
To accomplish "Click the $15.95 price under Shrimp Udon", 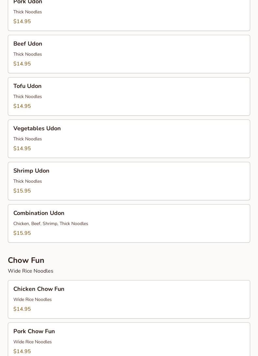I will 22,191.
